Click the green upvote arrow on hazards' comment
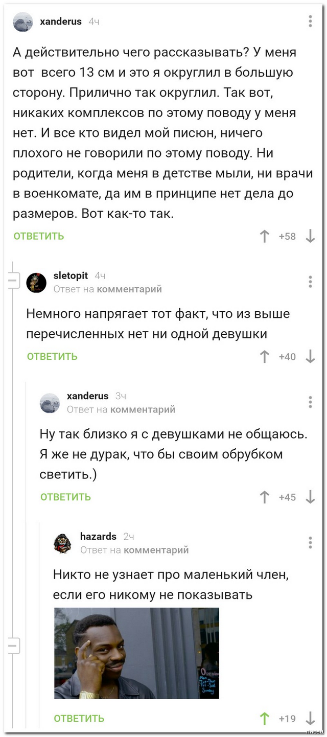This screenshot has height=737, width=327. pyautogui.click(x=265, y=719)
